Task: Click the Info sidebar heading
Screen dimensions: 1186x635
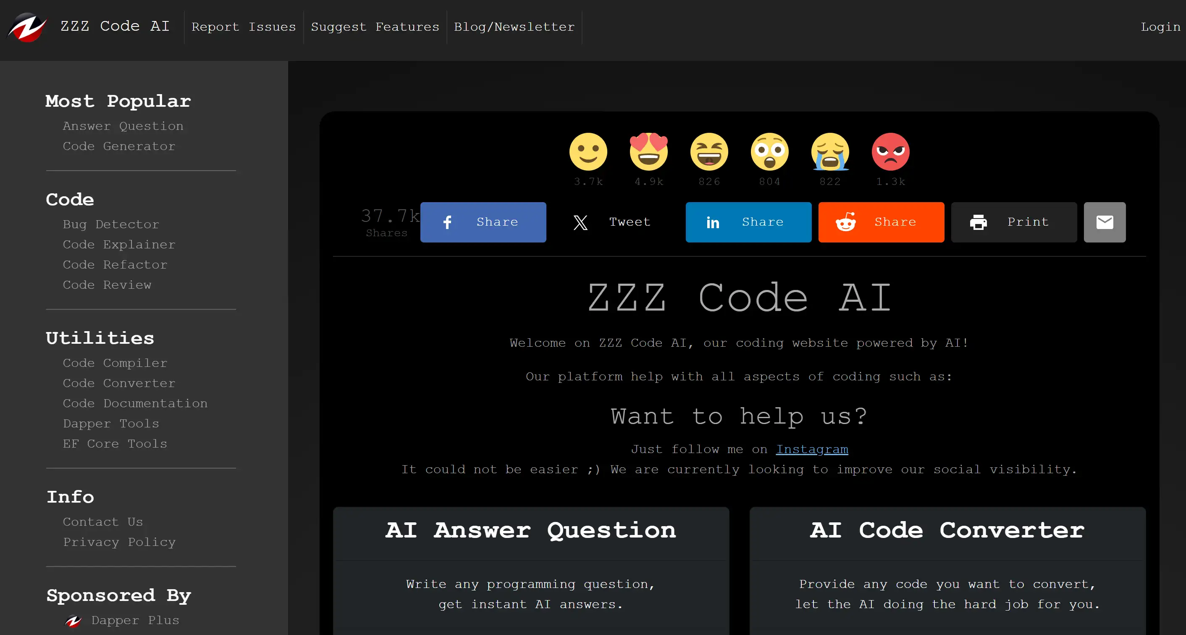Action: click(x=70, y=497)
